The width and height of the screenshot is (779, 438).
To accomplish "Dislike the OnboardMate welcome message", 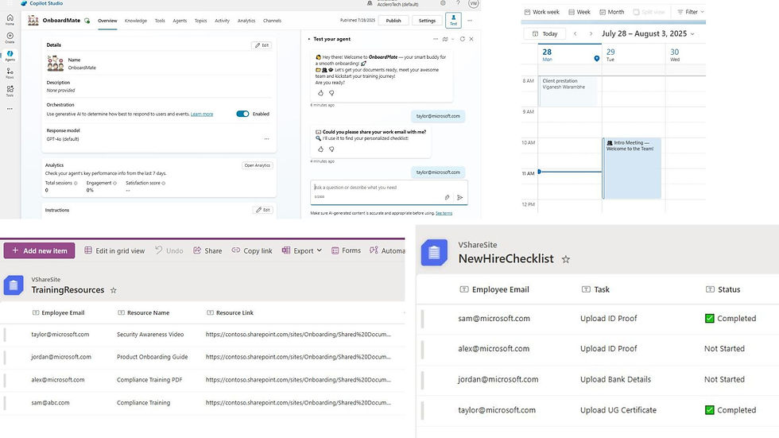I will pos(331,93).
